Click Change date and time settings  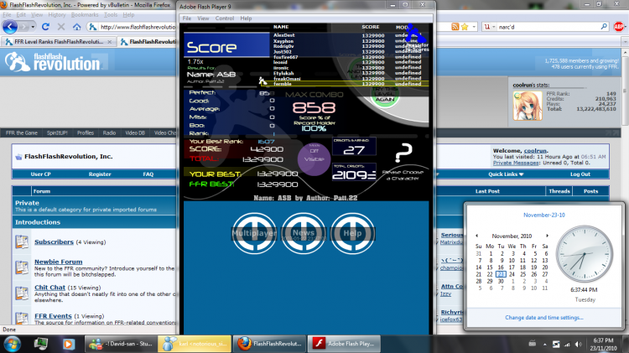point(544,317)
